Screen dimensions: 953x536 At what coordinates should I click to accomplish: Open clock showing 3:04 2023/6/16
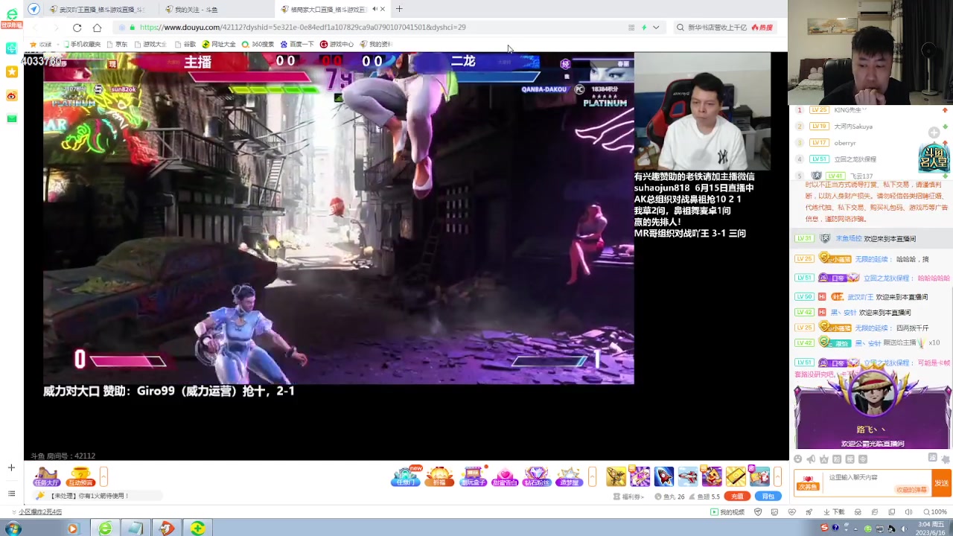(x=929, y=529)
